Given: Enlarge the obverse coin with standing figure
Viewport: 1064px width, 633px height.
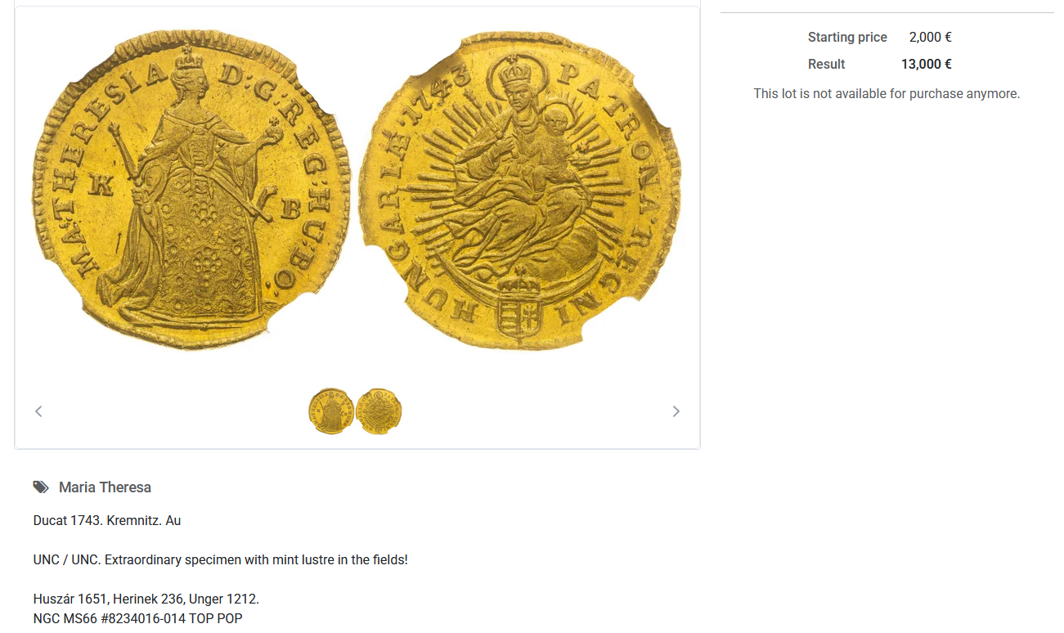Looking at the screenshot, I should pos(191,191).
